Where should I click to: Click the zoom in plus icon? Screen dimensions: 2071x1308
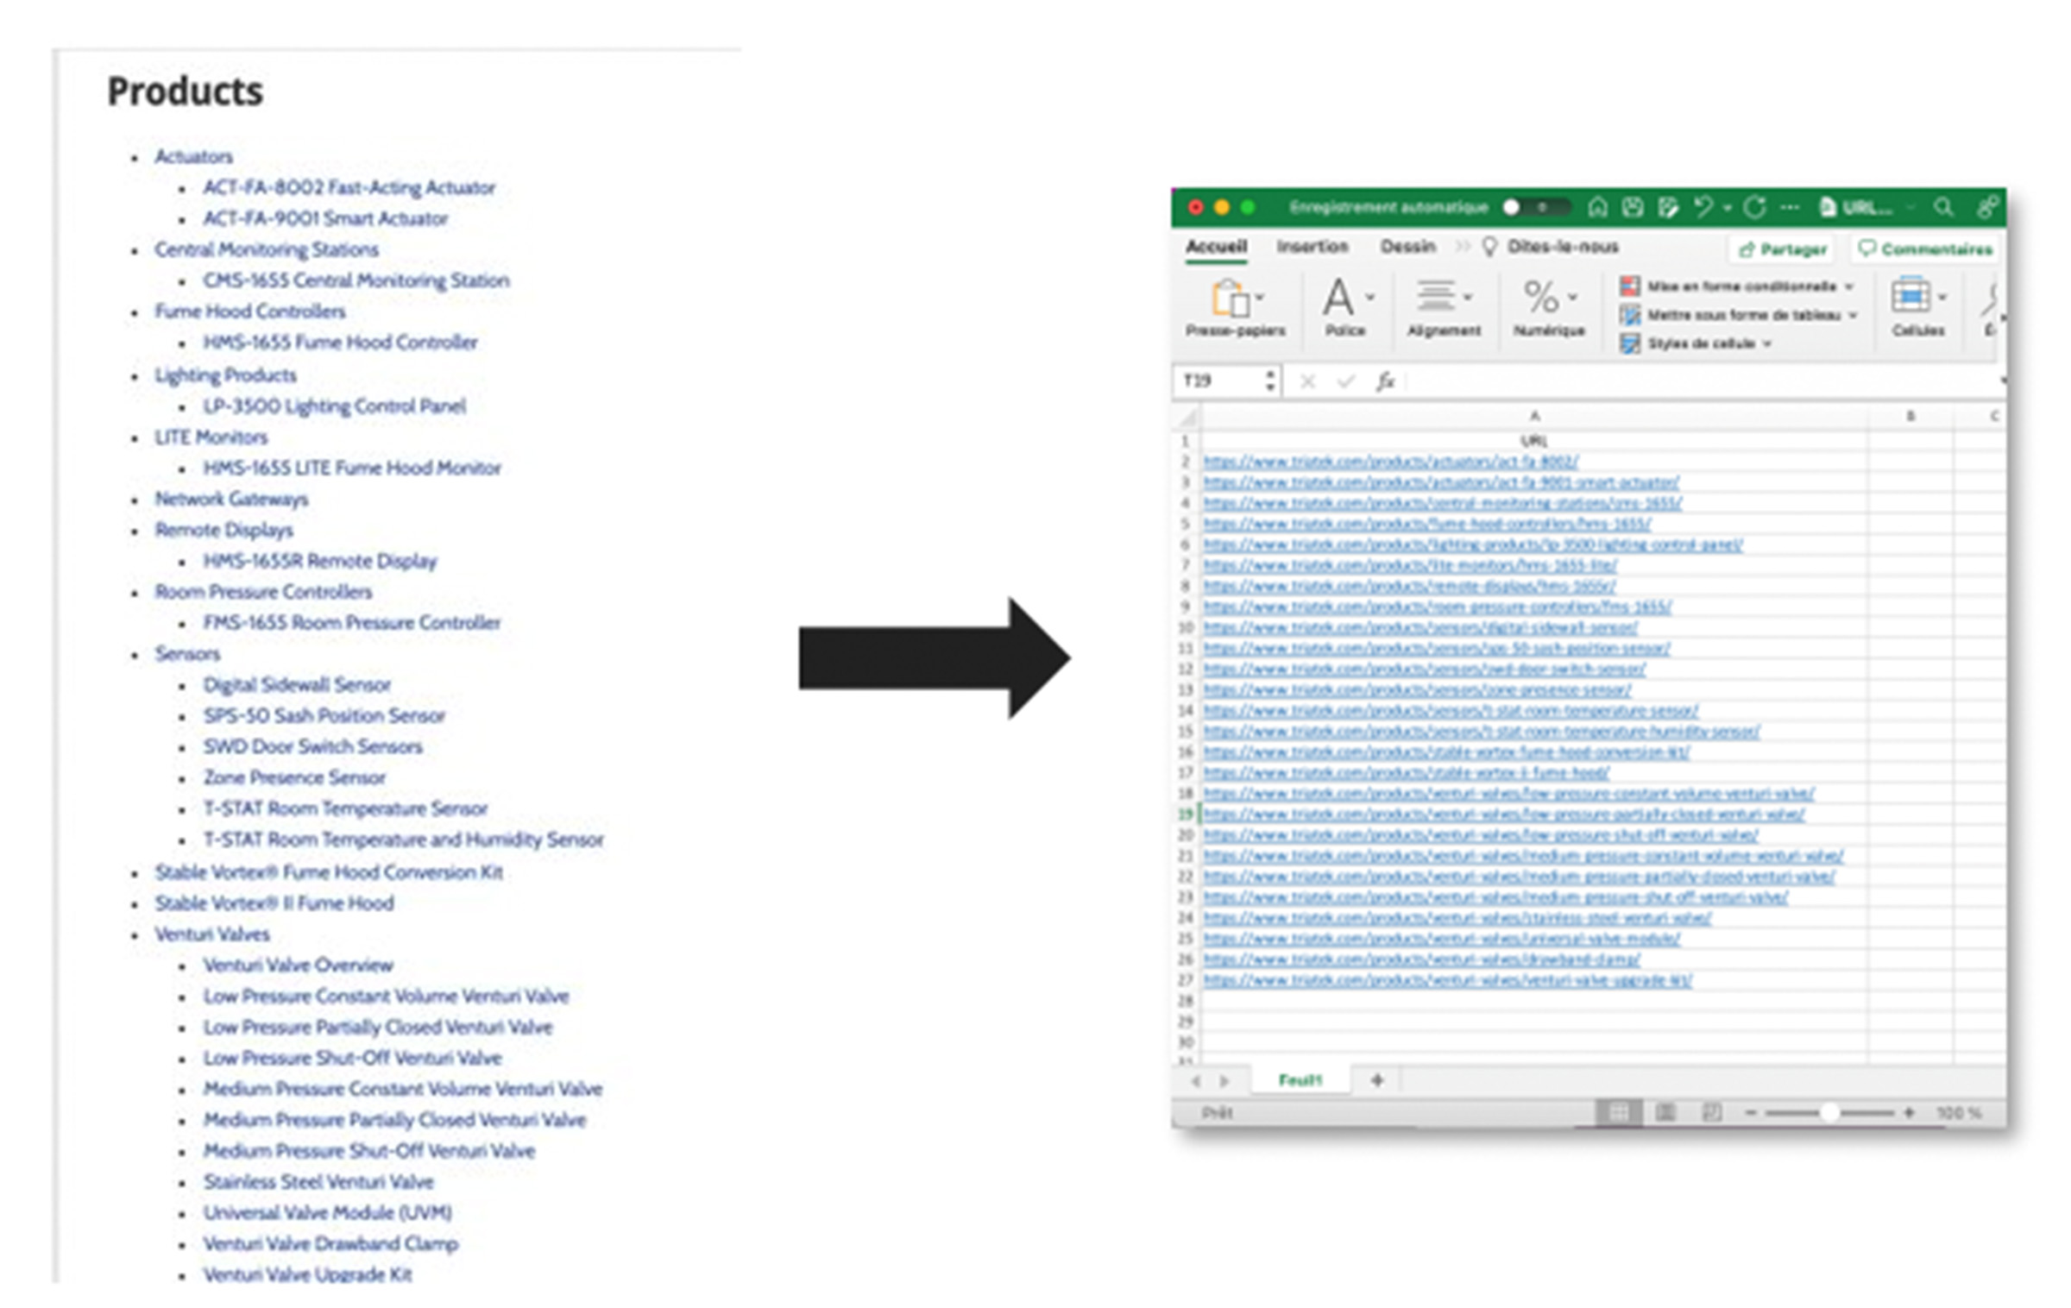(x=1909, y=1113)
